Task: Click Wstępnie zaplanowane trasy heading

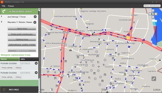Action: pos(15,55)
